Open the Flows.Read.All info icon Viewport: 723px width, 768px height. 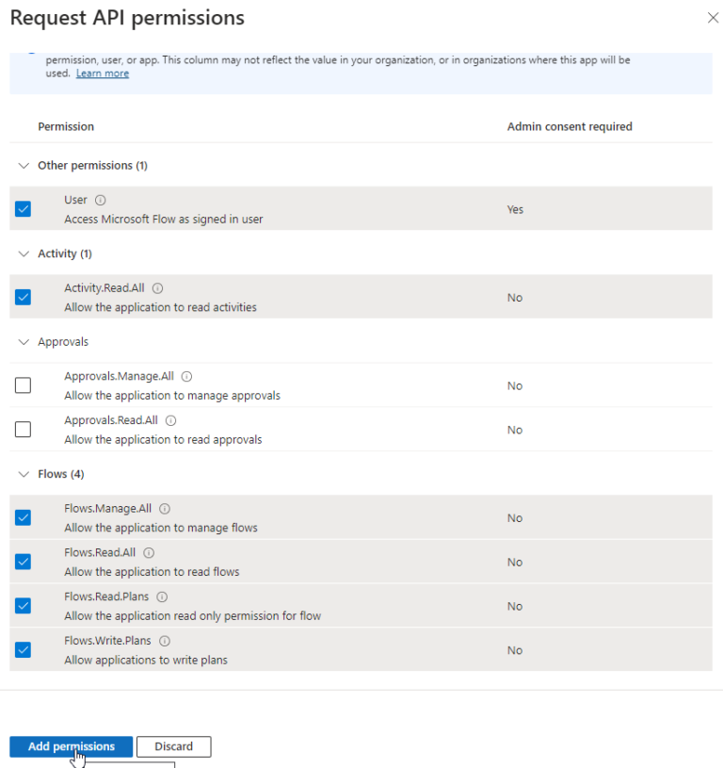[x=149, y=552]
